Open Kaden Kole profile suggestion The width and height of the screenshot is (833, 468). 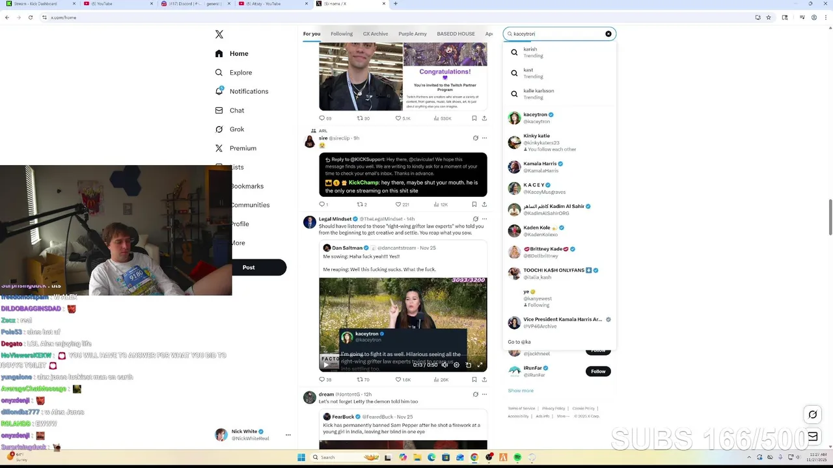[559, 231]
